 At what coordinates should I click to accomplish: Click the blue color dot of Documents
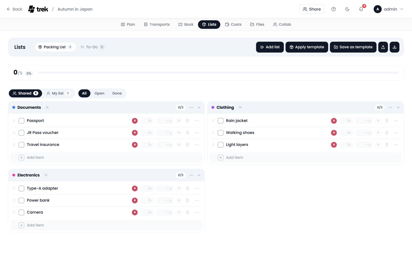coord(14,107)
